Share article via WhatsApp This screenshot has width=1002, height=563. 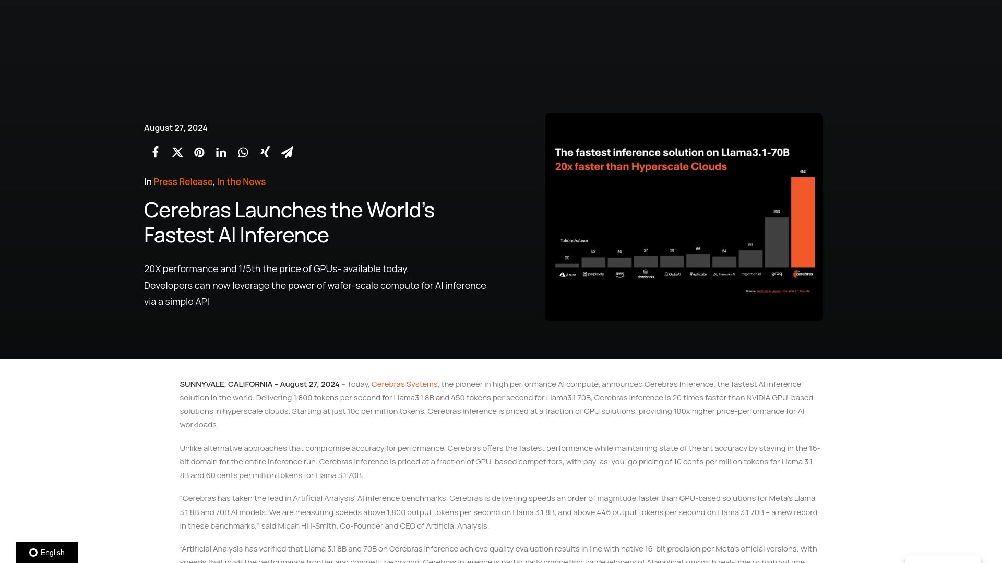tap(243, 152)
